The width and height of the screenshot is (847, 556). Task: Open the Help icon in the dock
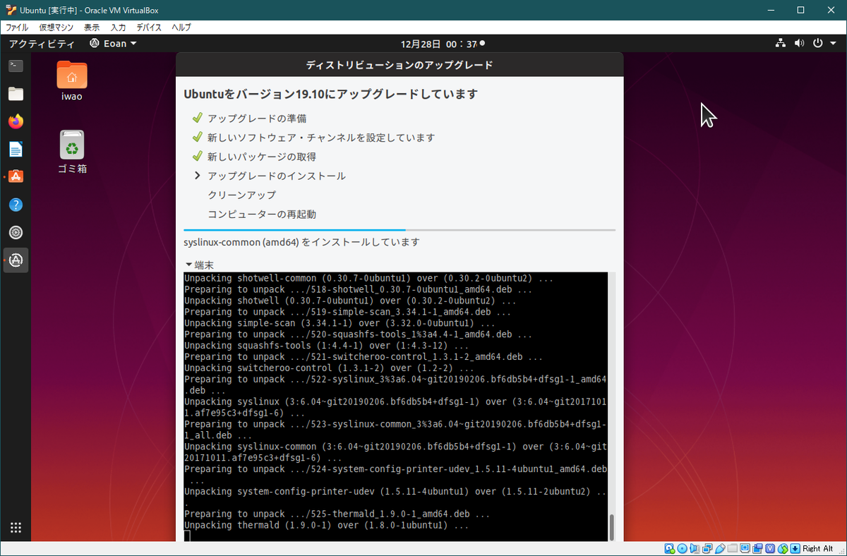(x=16, y=205)
